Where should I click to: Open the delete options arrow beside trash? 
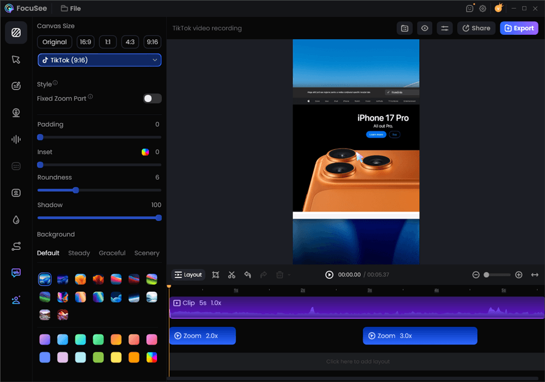(289, 275)
